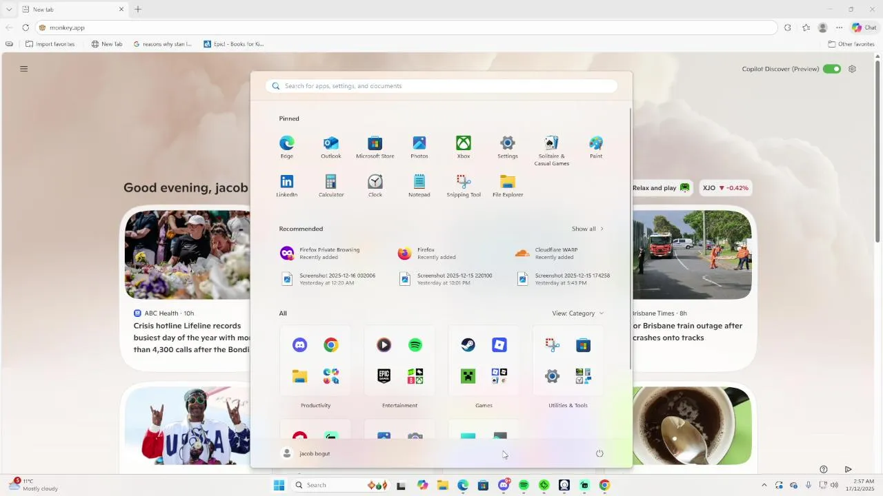Viewport: 883px width, 496px height.
Task: Open the recommended Cloudflare WARP app
Action: click(557, 254)
